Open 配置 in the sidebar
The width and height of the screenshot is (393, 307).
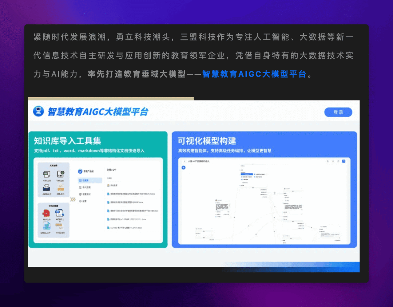click(83, 201)
